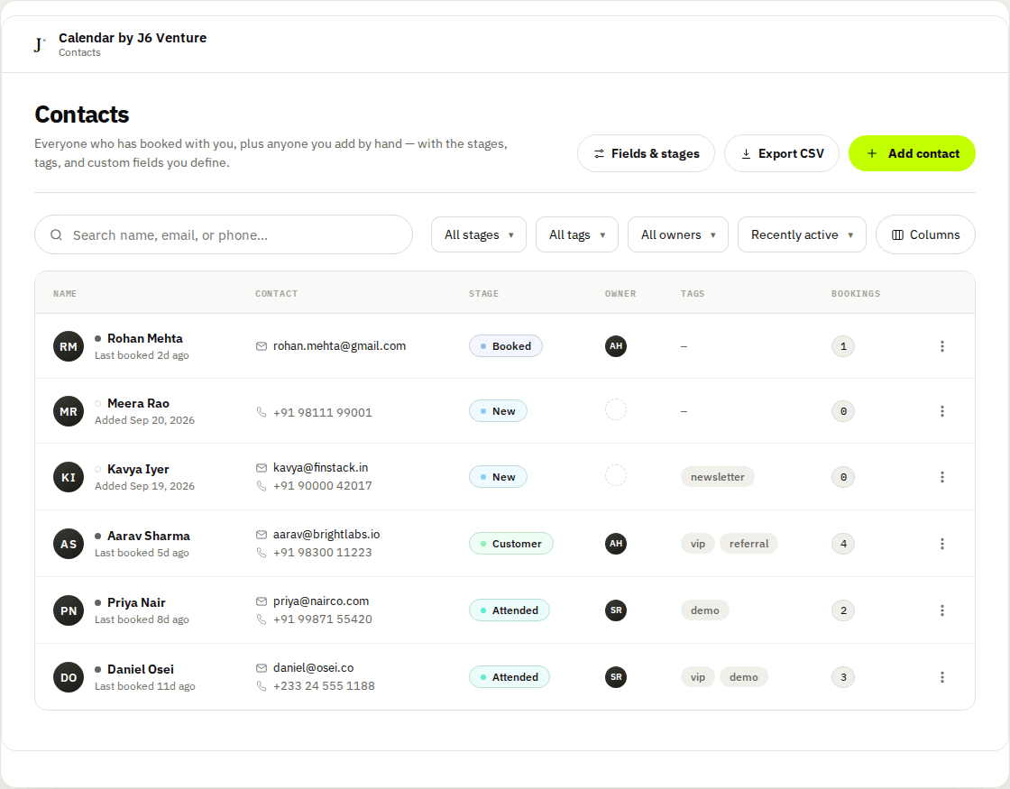Image resolution: width=1010 pixels, height=789 pixels.
Task: Click the envelope icon beside rohan.mehta@gmail.com
Action: click(262, 346)
